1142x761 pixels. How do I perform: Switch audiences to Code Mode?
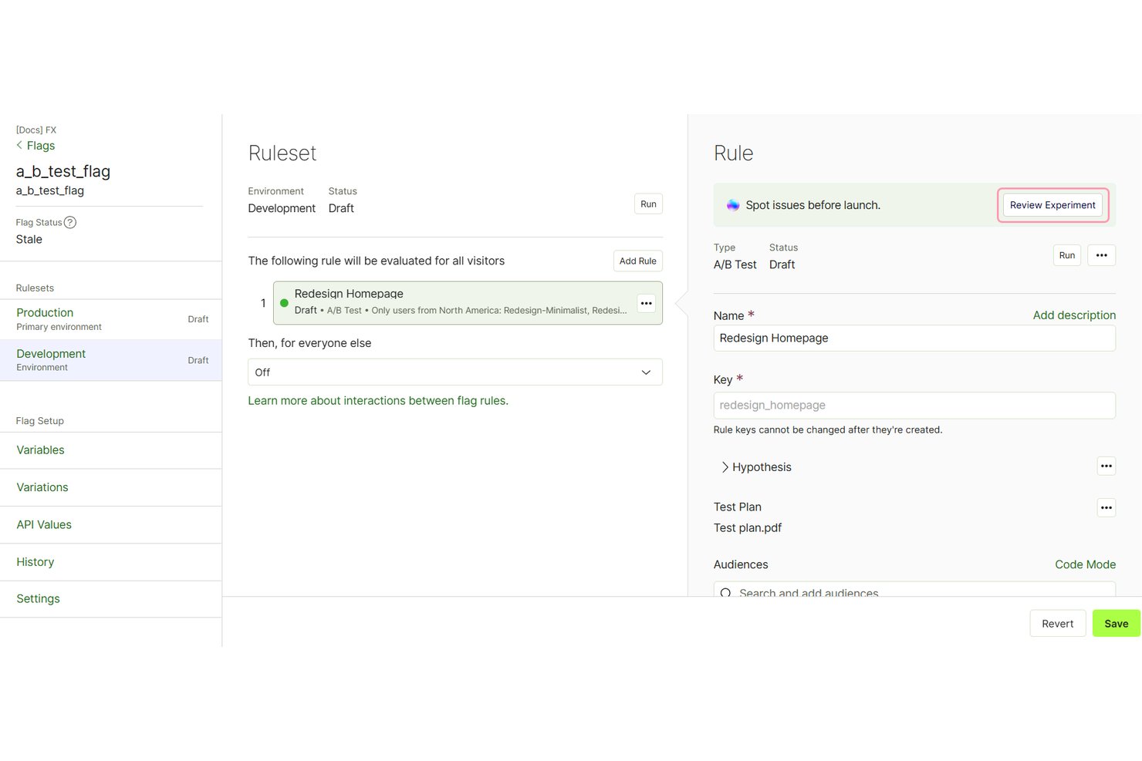1085,564
